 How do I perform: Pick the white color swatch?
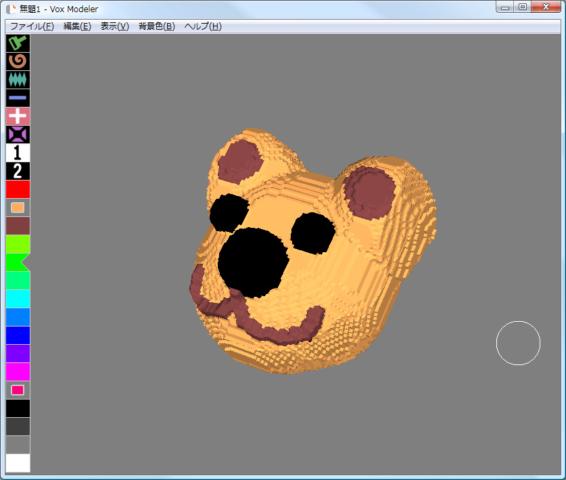(x=18, y=463)
